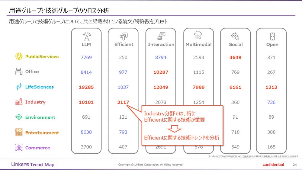The image size is (302, 170).
Task: Click the value 371 in Open column
Action: tap(271, 57)
